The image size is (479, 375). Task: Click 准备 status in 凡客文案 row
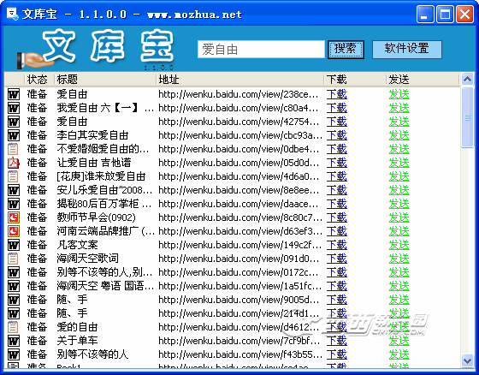click(38, 245)
